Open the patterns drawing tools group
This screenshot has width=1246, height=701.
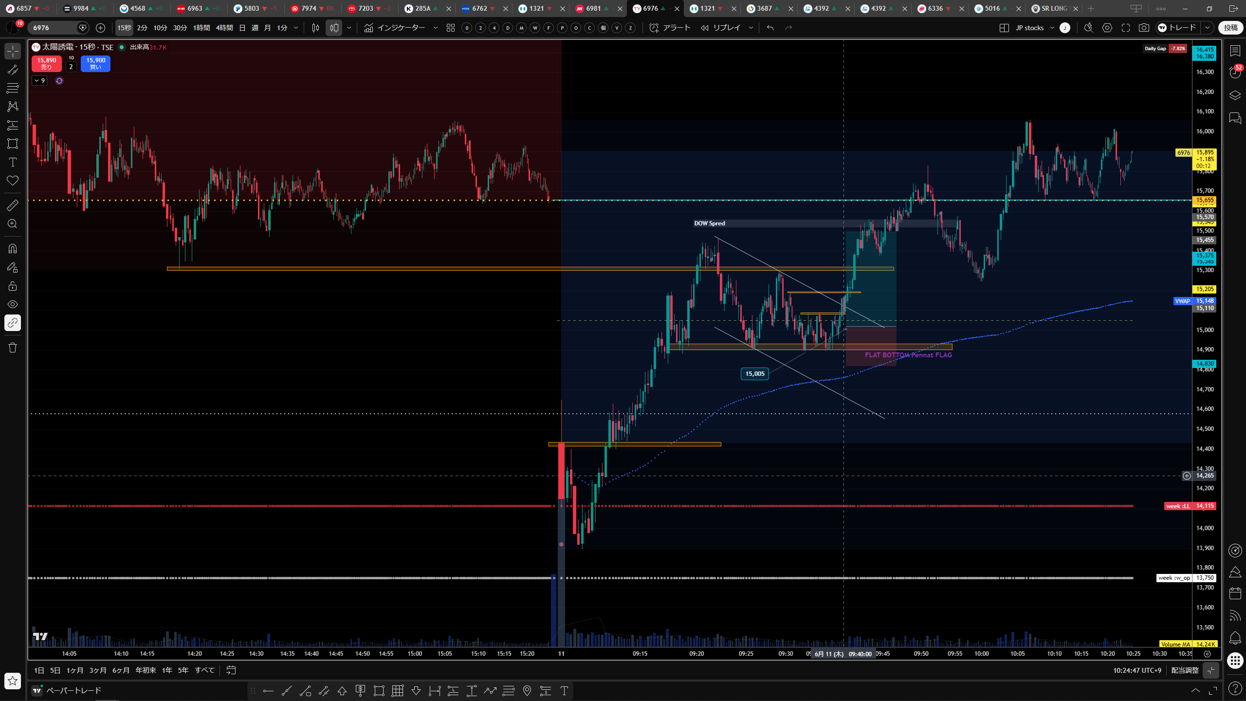[x=13, y=106]
